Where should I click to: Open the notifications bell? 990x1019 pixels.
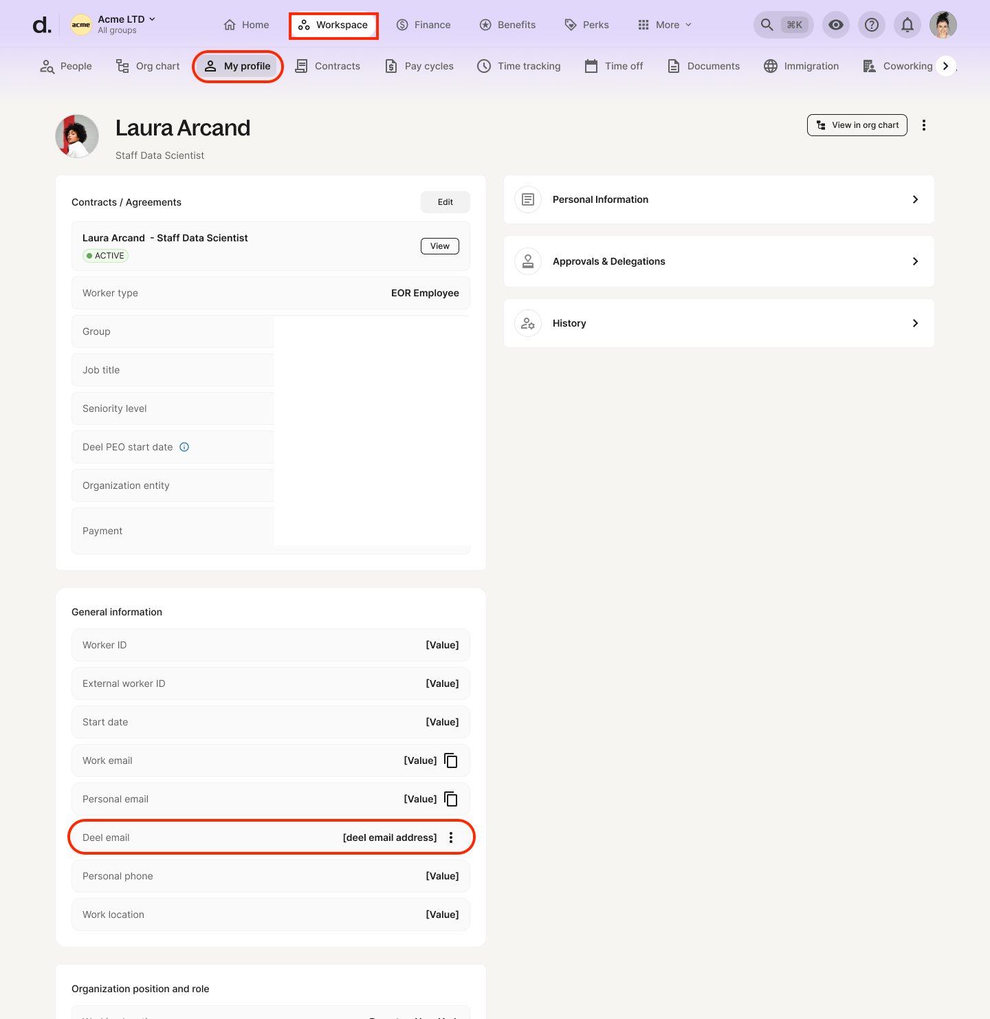pos(907,24)
